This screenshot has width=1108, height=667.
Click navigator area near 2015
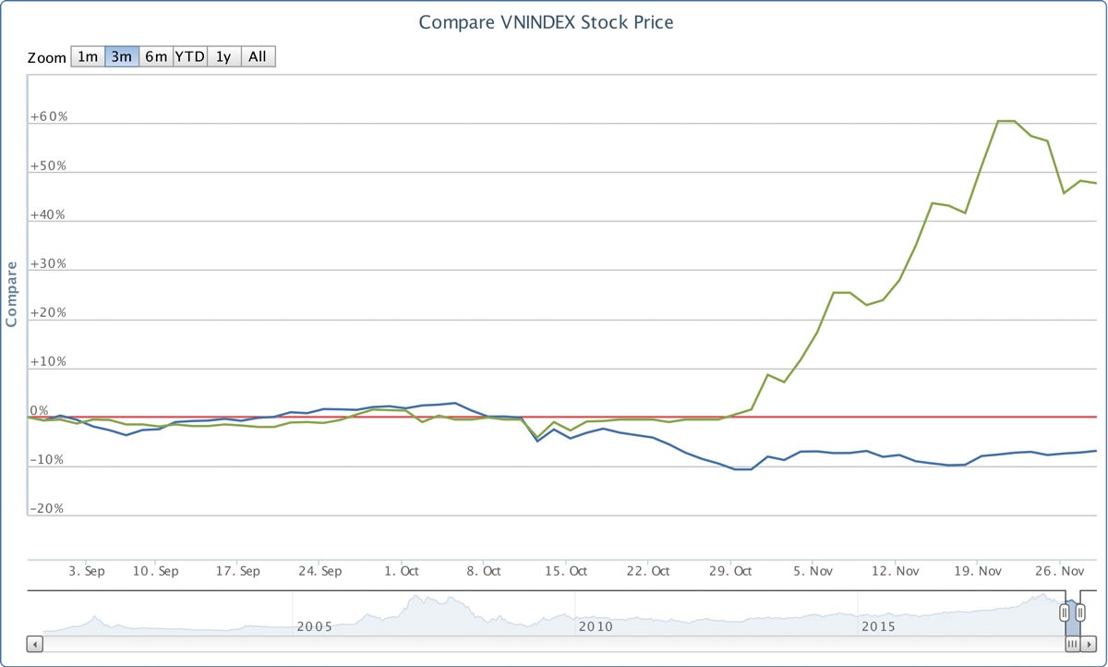[x=877, y=614]
